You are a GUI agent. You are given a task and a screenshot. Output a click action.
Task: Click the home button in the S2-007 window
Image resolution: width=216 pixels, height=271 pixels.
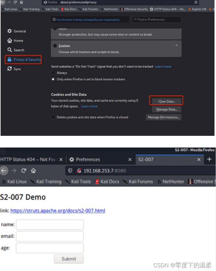[x=33, y=171]
